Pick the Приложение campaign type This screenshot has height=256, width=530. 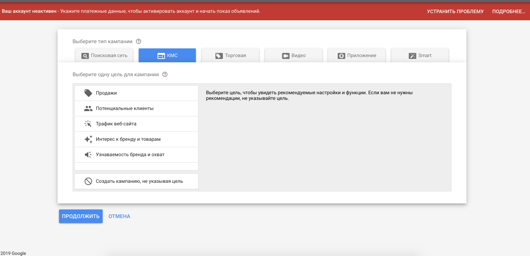coord(357,56)
